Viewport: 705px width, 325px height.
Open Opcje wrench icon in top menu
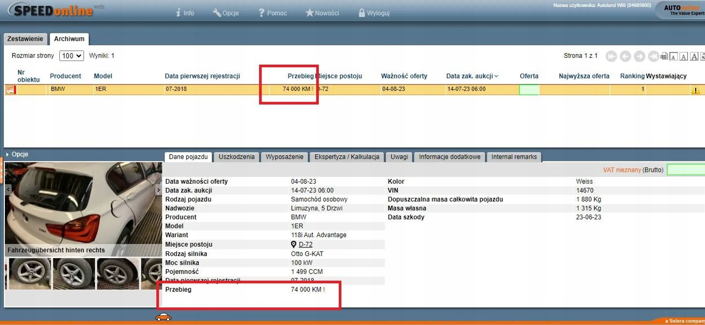point(217,13)
